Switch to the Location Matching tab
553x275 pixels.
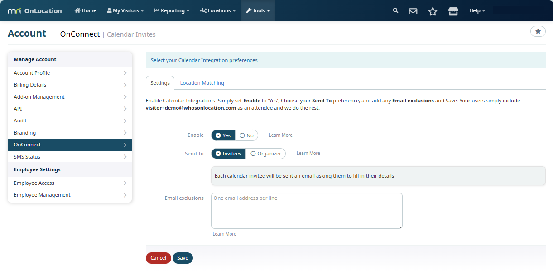pos(202,83)
